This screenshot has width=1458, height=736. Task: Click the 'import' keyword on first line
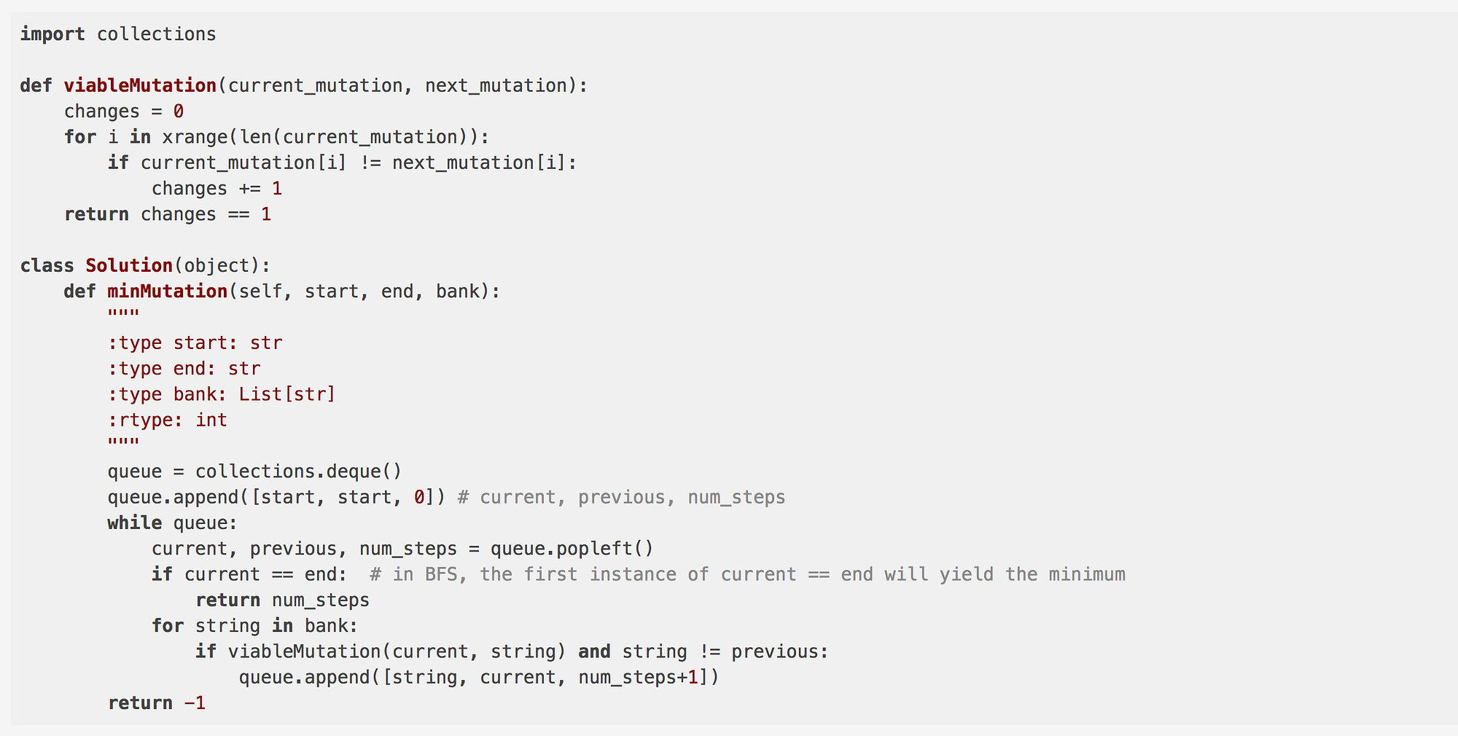52,34
